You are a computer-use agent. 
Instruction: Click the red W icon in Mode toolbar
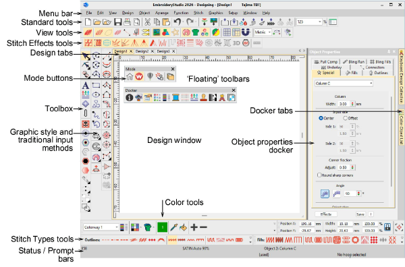139,77
